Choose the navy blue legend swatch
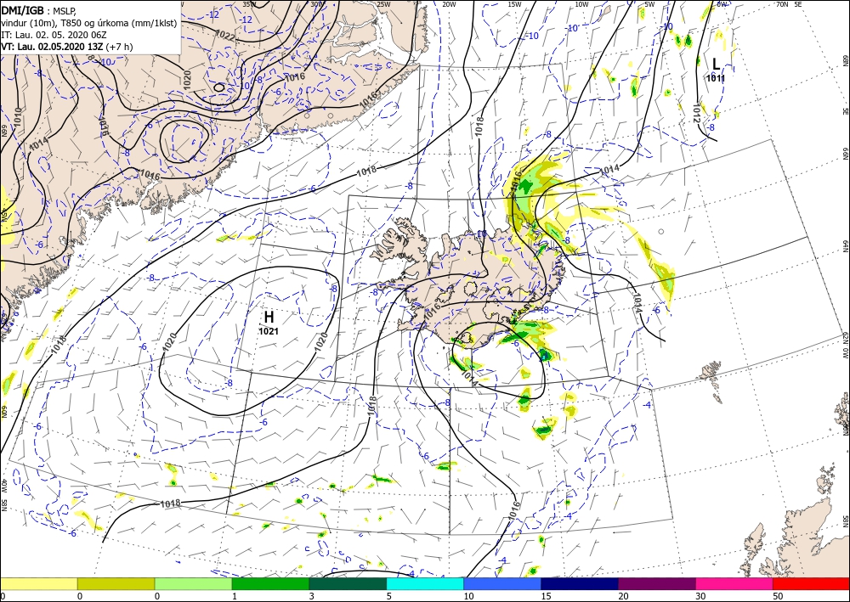850x602 pixels. (580, 583)
